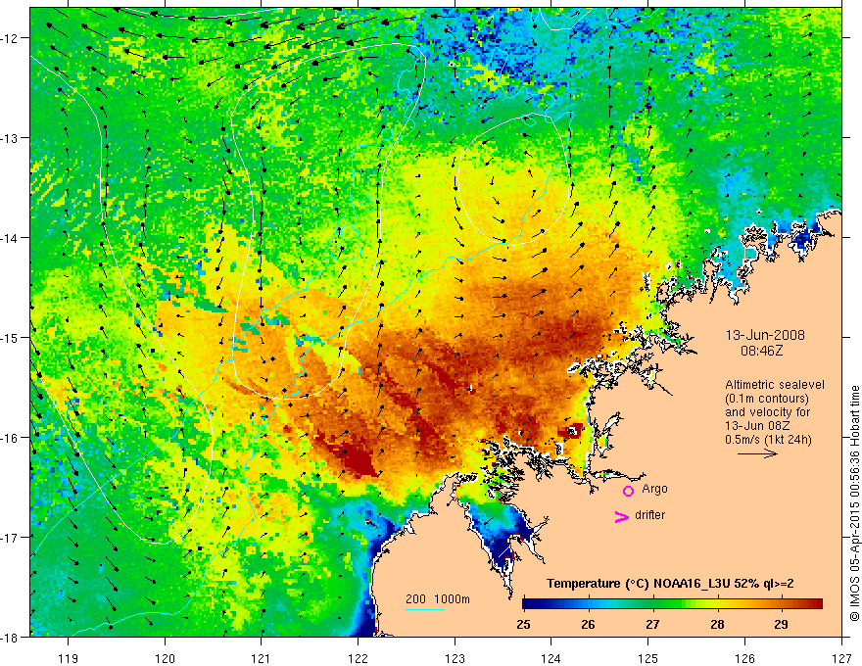Click the latitude axis label -18
862x666 pixels.
pyautogui.click(x=10, y=637)
